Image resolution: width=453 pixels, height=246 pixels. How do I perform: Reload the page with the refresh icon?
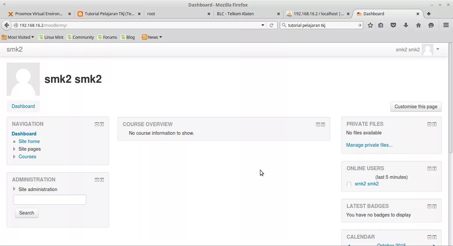271,25
